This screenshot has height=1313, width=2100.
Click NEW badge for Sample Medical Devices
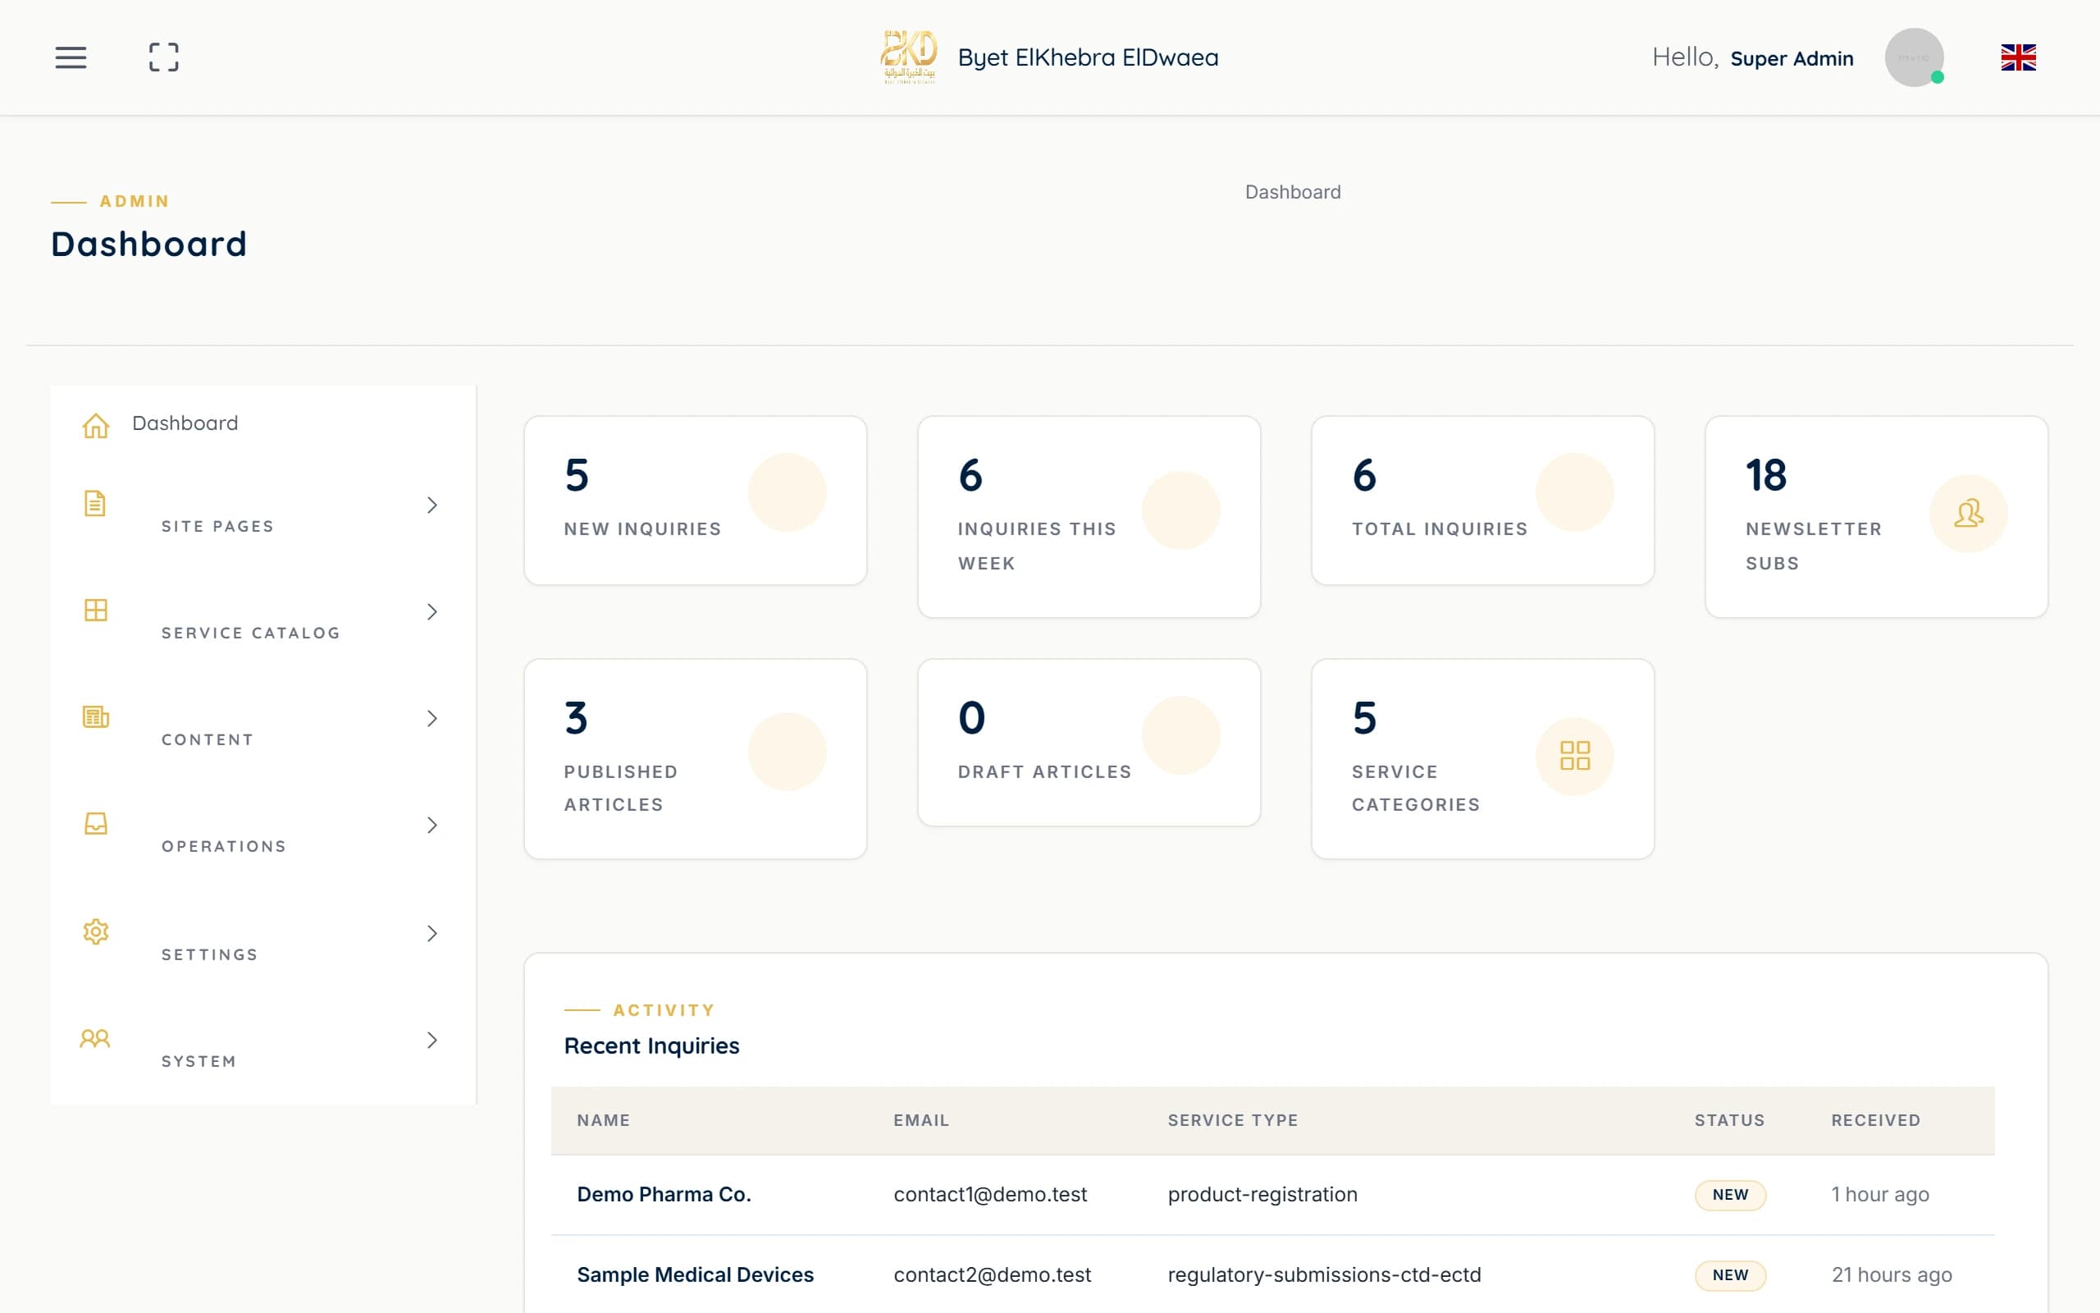(x=1729, y=1277)
